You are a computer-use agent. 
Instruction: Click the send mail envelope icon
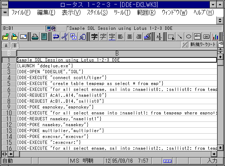pos(24,37)
